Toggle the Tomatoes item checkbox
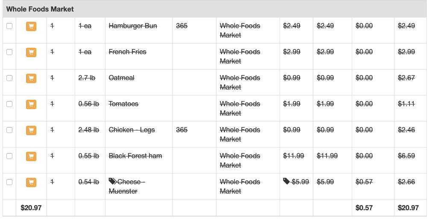Screen dimensions: 432x220 click(x=9, y=104)
